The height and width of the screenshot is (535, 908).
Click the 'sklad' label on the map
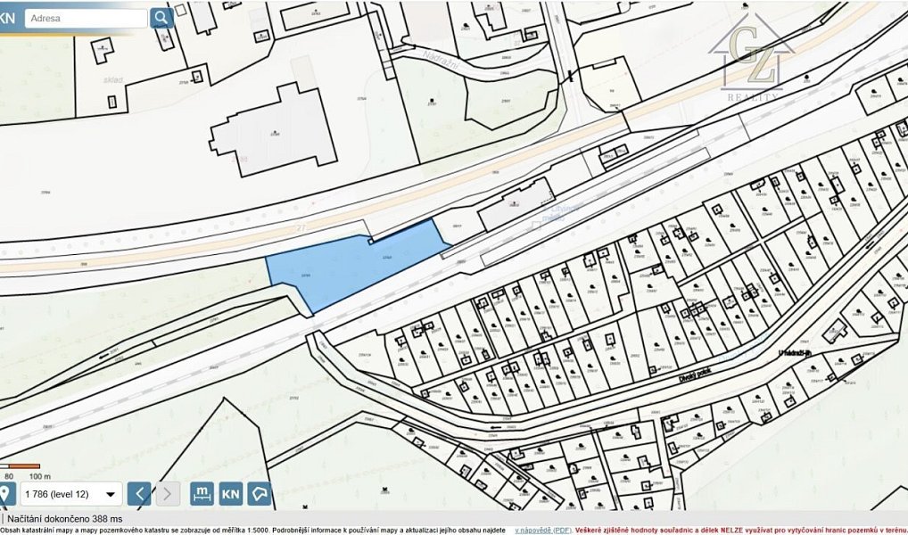(113, 80)
